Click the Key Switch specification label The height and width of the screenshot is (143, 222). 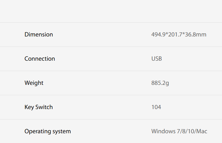tap(39, 107)
